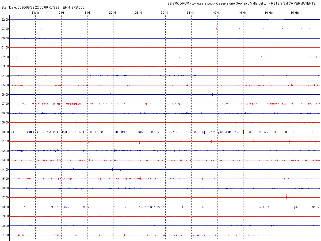The image size is (321, 241).
Task: Select the 04:00 blue trace row label
Action: click(x=5, y=76)
